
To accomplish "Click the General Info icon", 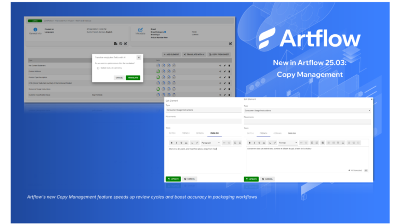I will point(35,30).
